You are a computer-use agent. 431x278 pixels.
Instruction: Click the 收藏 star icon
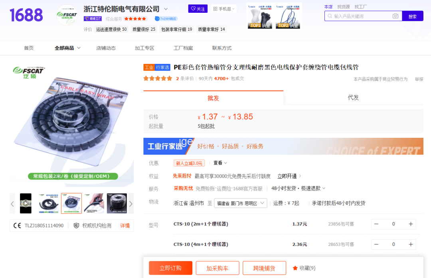[x=295, y=268]
